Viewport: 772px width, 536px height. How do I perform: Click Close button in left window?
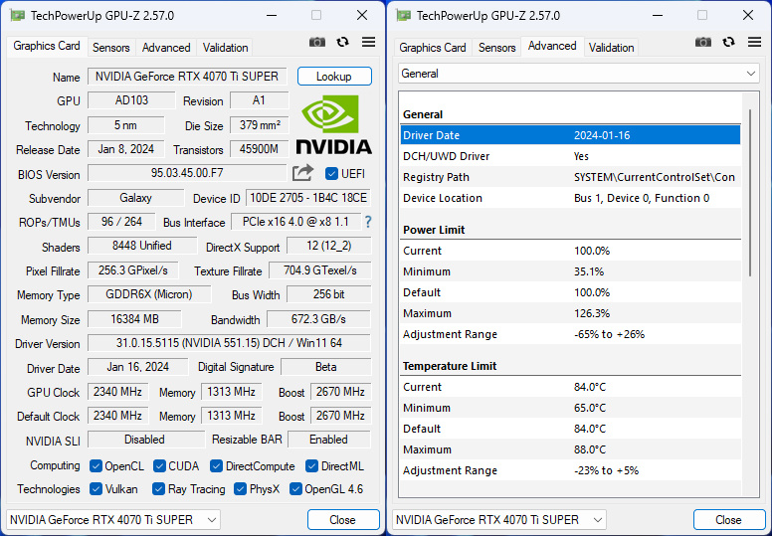[343, 520]
